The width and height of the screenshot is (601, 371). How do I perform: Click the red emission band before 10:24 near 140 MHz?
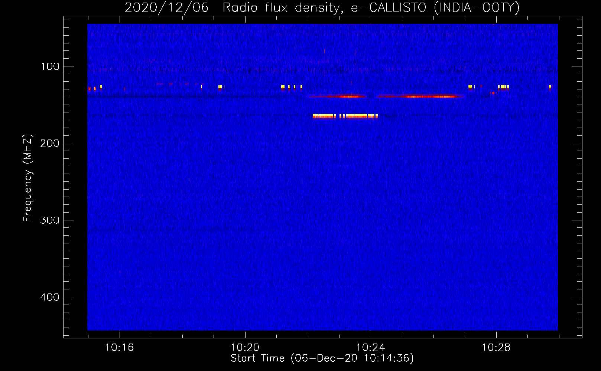click(x=337, y=96)
